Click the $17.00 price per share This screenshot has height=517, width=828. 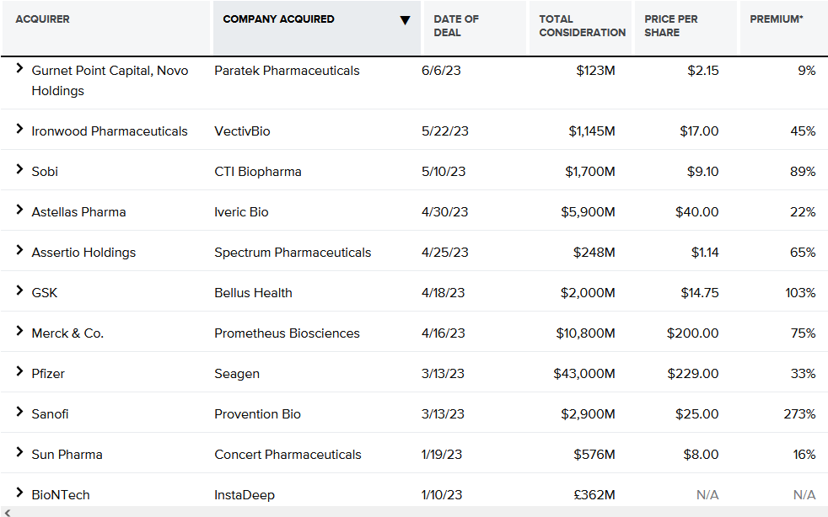pyautogui.click(x=699, y=131)
